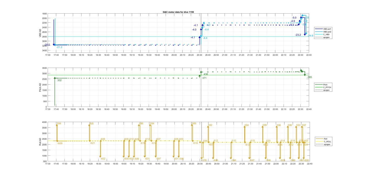Click the '-621' roll data label
367x181 pixels.
coord(92,143)
